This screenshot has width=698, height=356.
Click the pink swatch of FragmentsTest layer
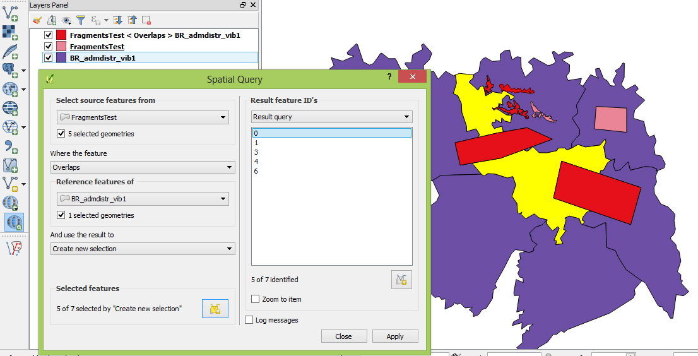click(x=61, y=46)
